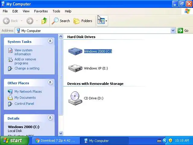Expand hidden tray icons arrow

coord(165,140)
